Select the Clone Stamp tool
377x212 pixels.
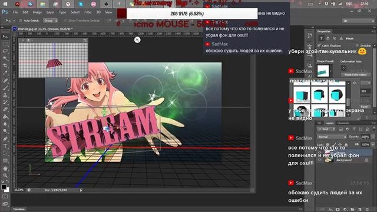click(5, 95)
